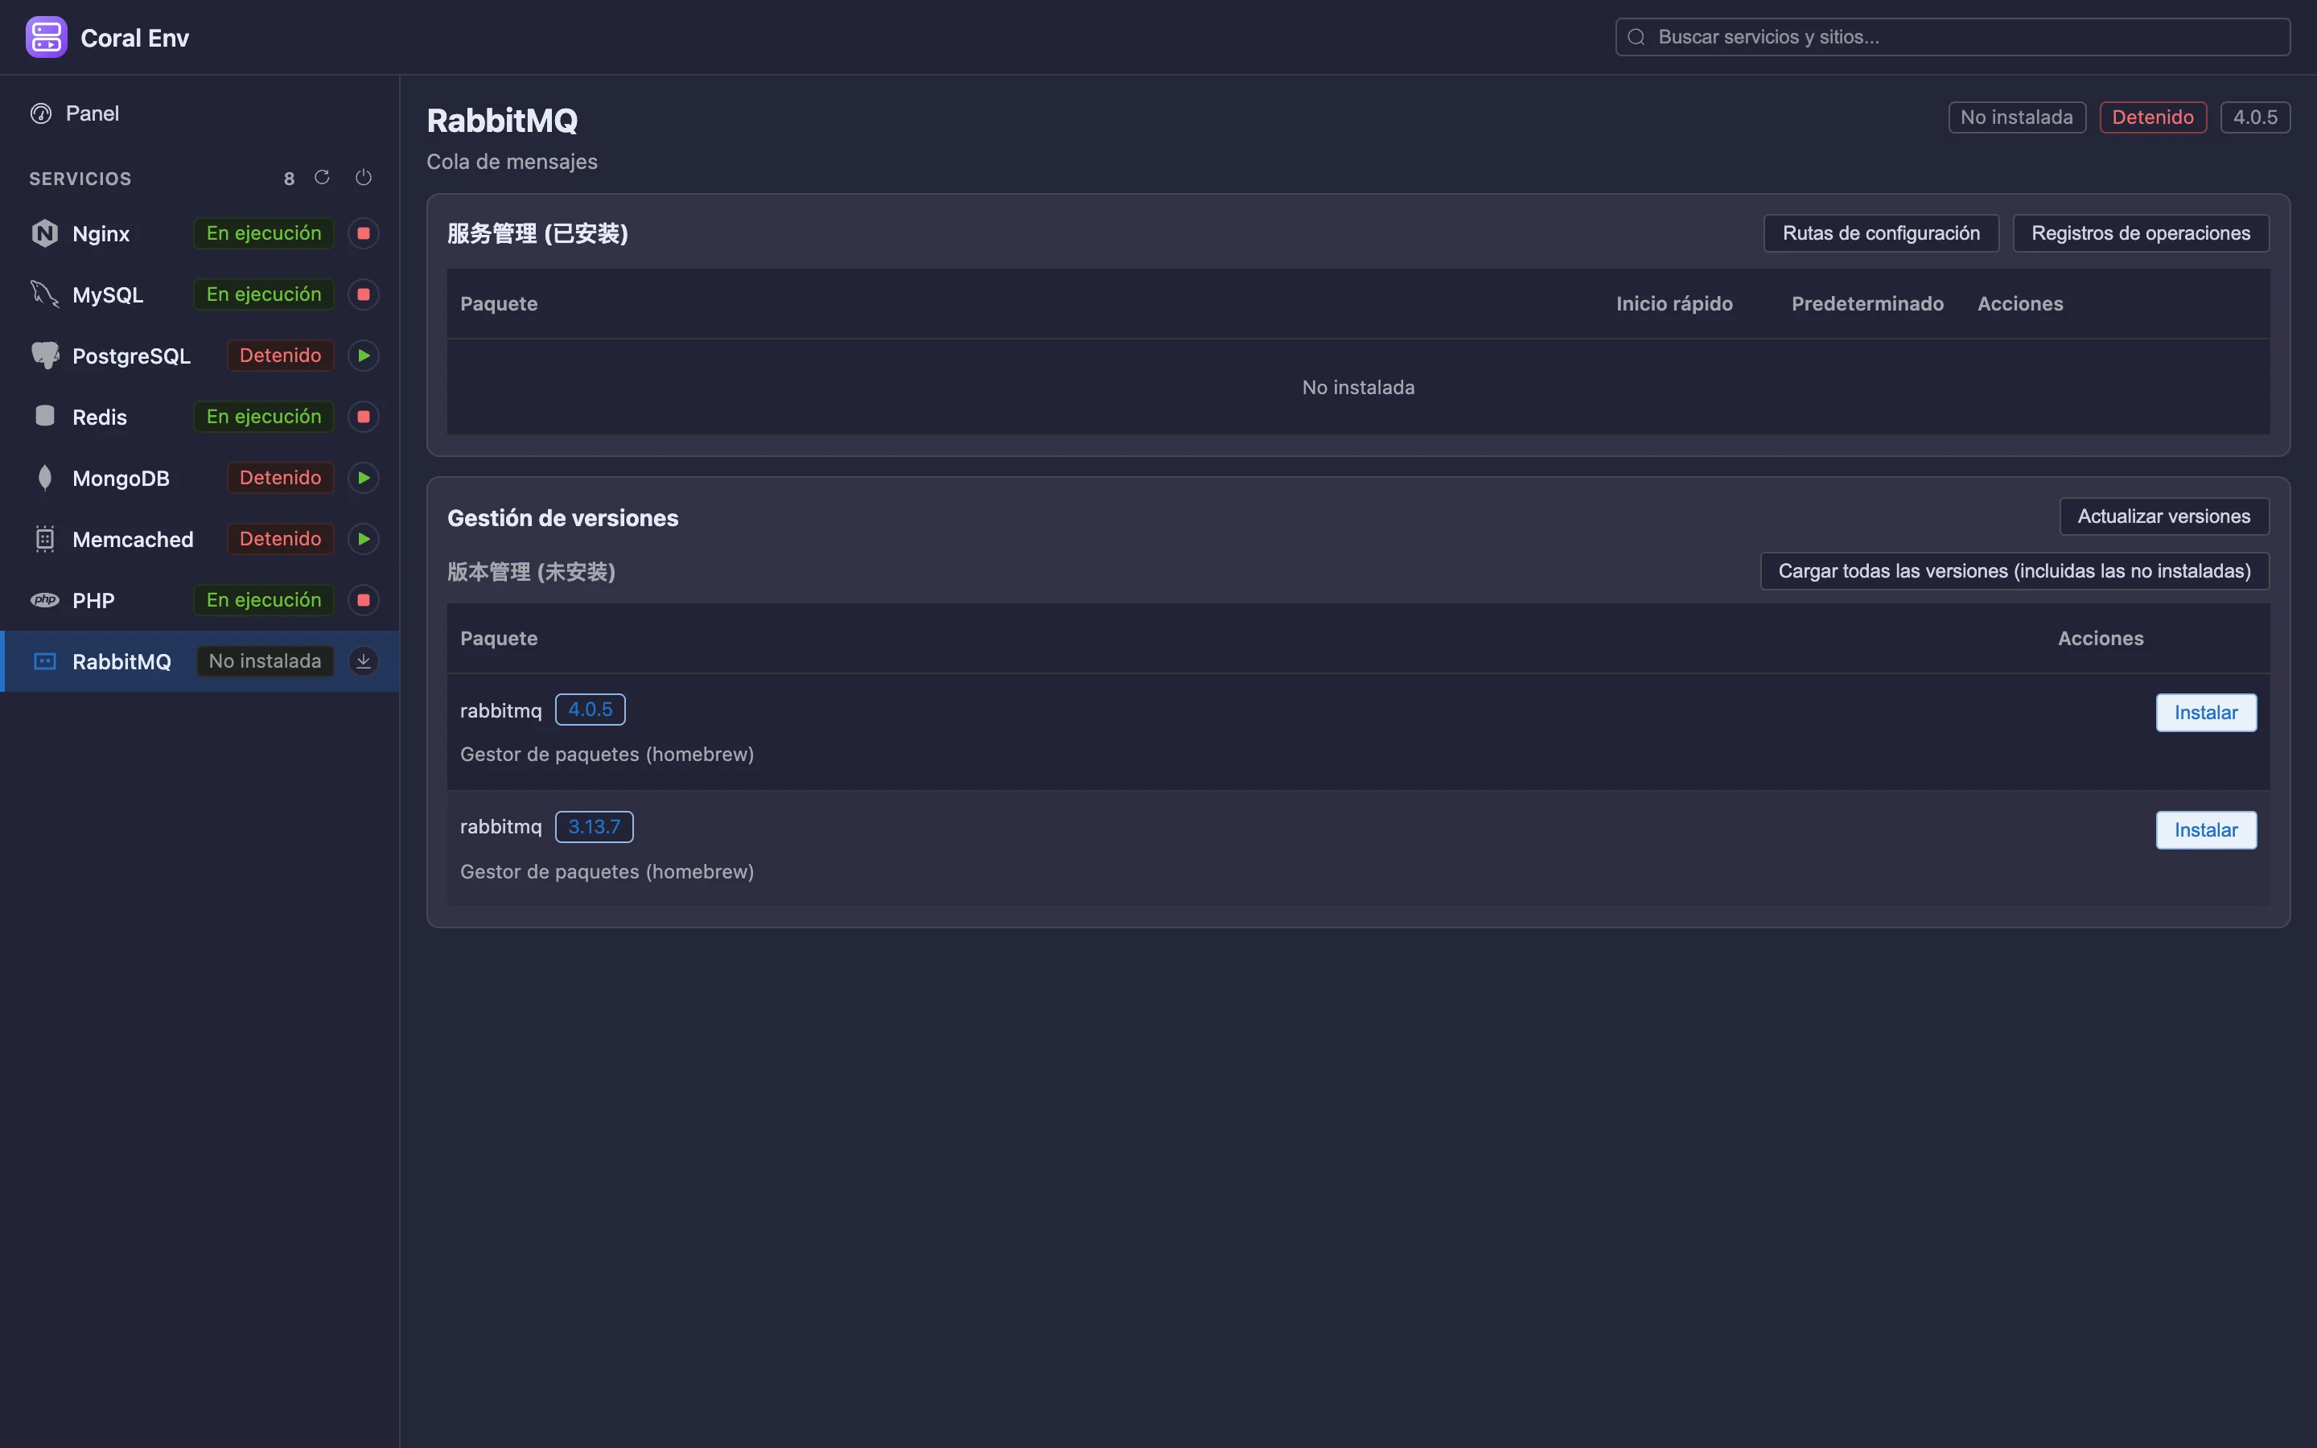Open Rutas de configuración
The image size is (2317, 1448).
(1880, 232)
